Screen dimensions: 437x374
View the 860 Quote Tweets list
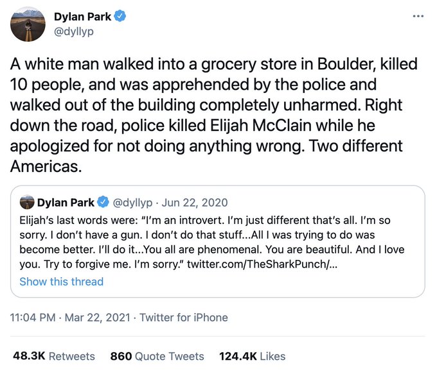157,356
